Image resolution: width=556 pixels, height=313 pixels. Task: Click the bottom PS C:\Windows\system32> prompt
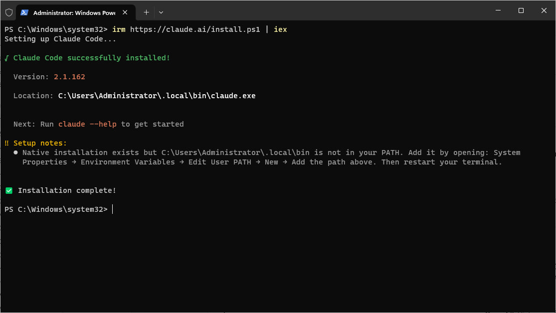click(56, 209)
